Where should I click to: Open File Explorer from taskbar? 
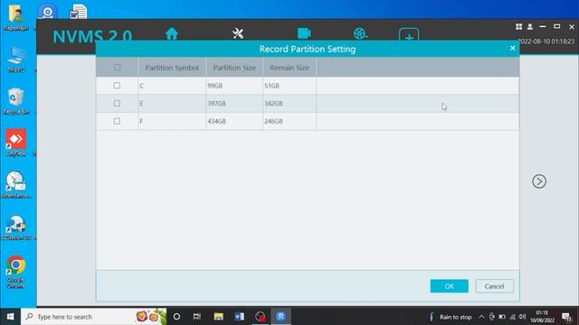tap(219, 317)
